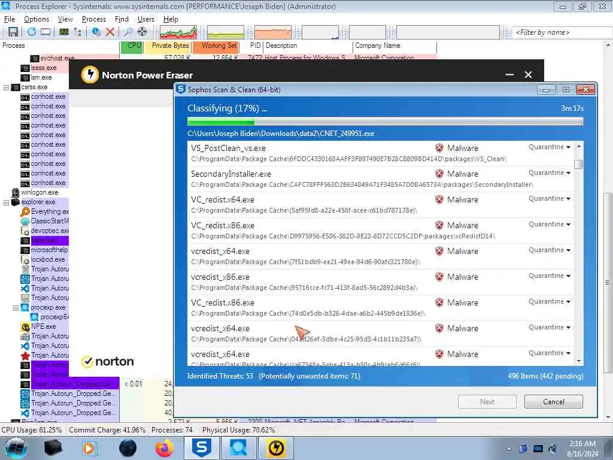Collapse the csrss.exe process tree node
613x460 pixels.
[x=6, y=87]
